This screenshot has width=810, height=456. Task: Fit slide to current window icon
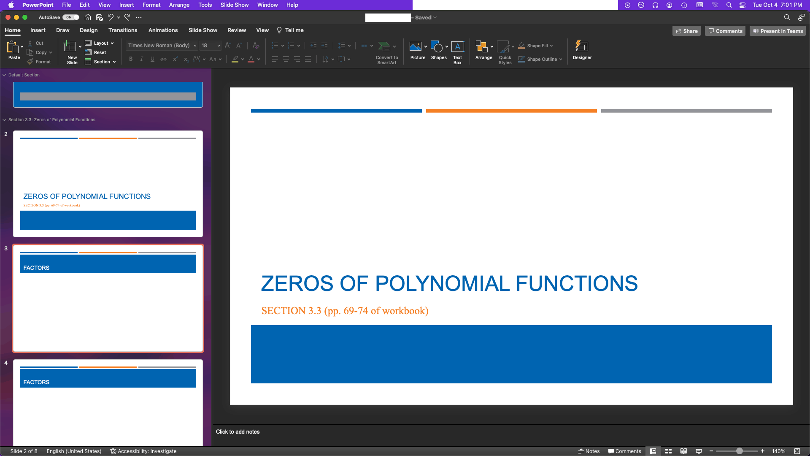(x=797, y=451)
